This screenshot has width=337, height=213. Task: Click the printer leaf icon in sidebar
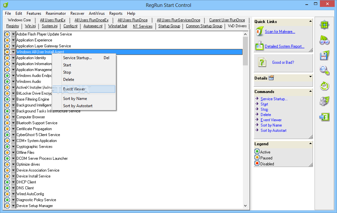[x=324, y=101]
